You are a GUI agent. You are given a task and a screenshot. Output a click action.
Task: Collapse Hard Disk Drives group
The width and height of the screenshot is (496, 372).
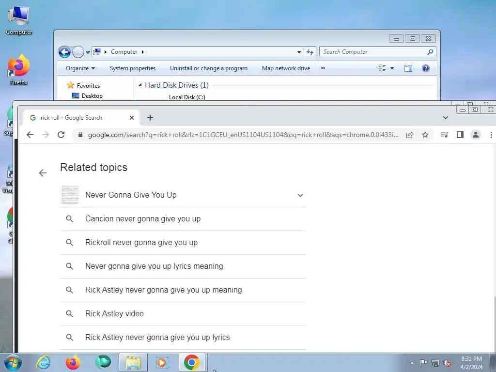(x=140, y=85)
